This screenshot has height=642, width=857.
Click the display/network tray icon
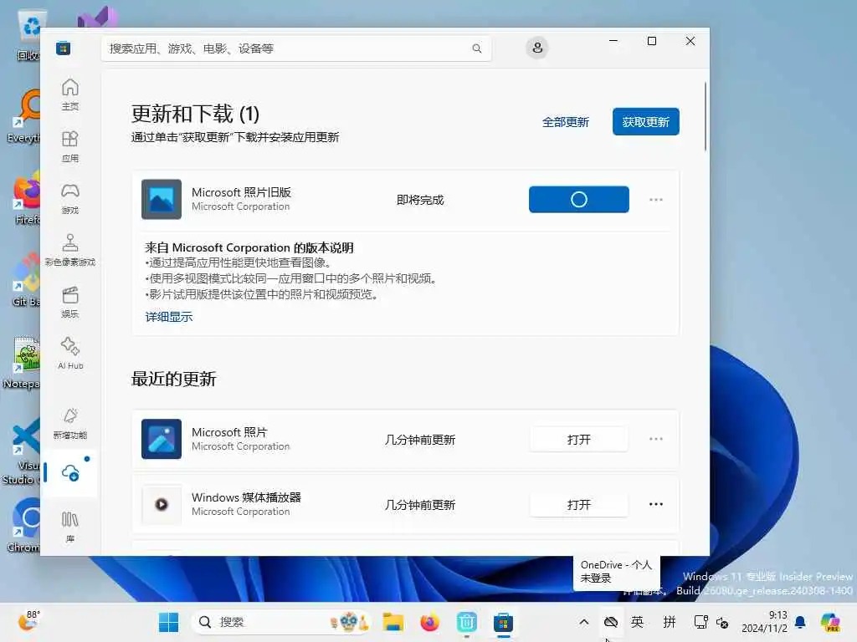700,622
